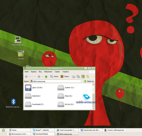142x136 pixels.
Task: Open the Файл menu
Action: pos(27,72)
